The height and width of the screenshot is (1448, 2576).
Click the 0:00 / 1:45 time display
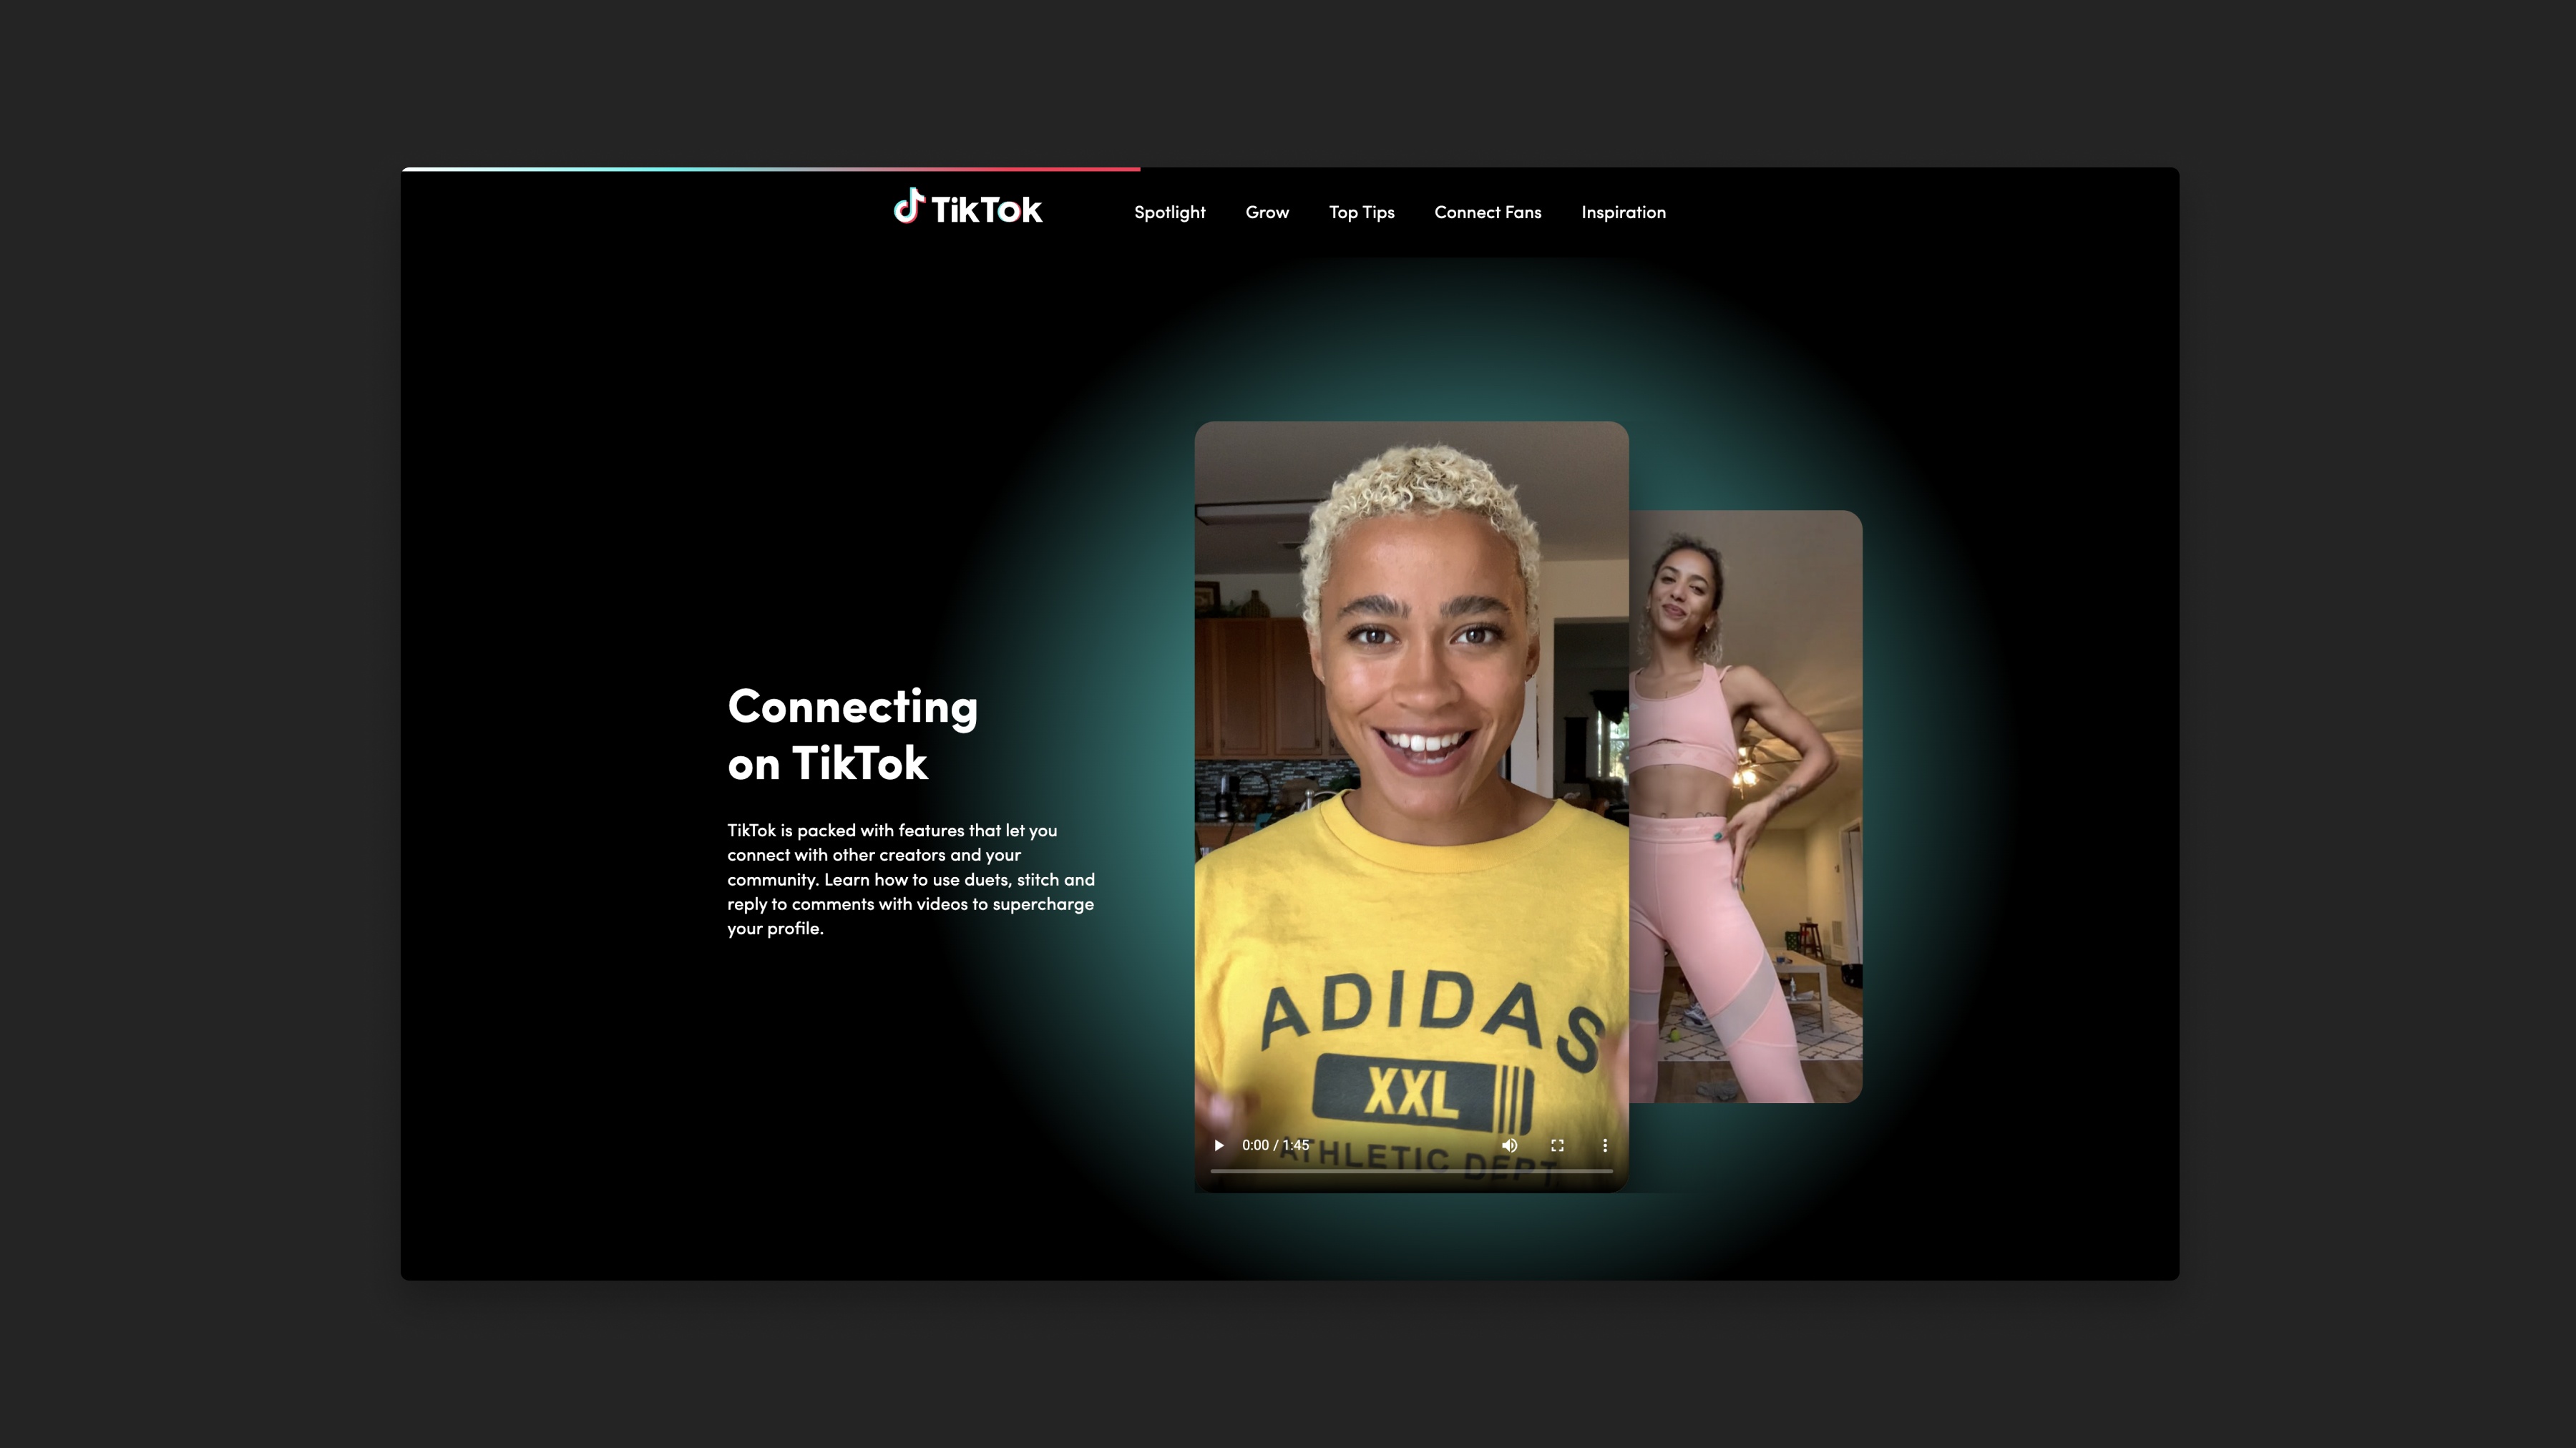coord(1275,1145)
